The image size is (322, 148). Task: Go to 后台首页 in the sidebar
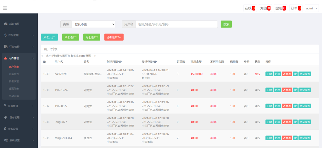click(14, 24)
